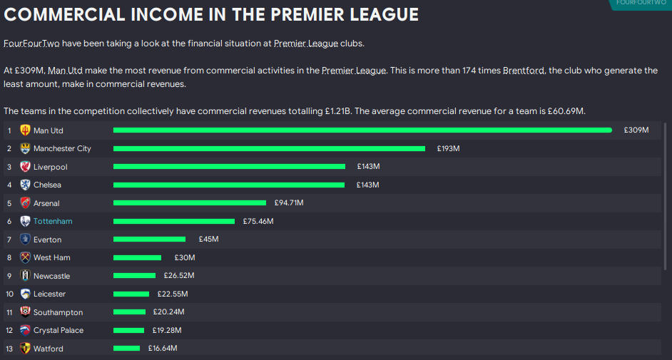Click the Watford club crest icon

pyautogui.click(x=26, y=349)
